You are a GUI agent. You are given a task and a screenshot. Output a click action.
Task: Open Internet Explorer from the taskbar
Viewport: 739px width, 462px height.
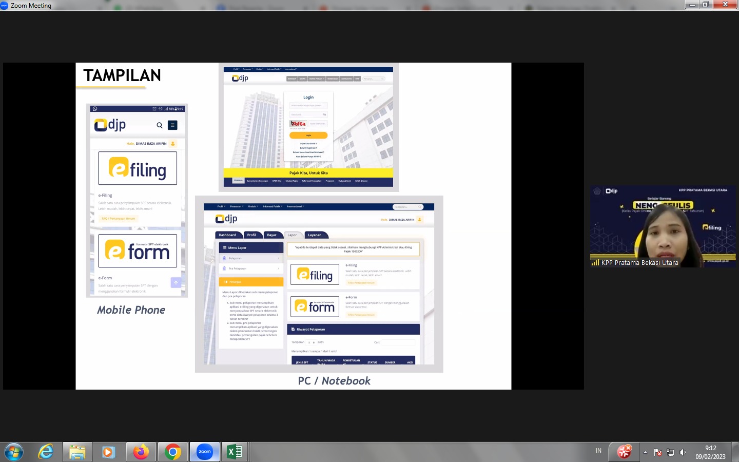46,452
